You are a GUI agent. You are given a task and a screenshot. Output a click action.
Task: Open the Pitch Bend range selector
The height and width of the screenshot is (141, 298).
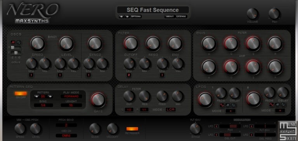(x=66, y=125)
